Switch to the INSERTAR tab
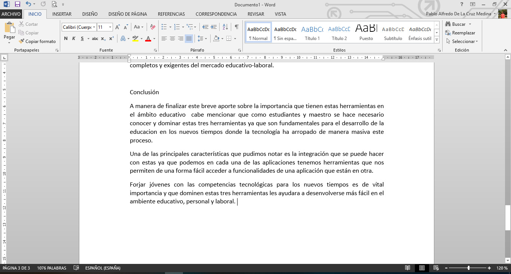 tap(62, 14)
